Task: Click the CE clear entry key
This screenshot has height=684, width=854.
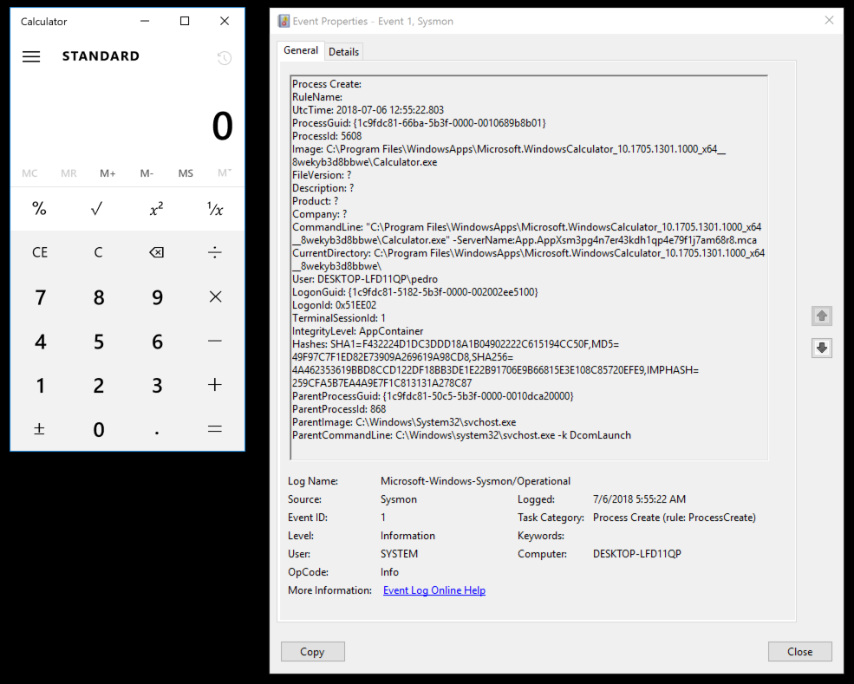Action: (x=39, y=252)
